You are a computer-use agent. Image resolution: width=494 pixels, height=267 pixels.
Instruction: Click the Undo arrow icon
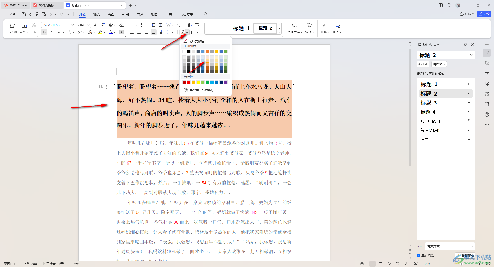click(x=51, y=14)
